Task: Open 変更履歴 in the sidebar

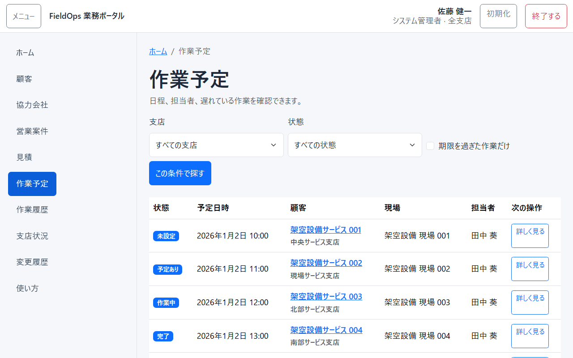Action: tap(32, 262)
